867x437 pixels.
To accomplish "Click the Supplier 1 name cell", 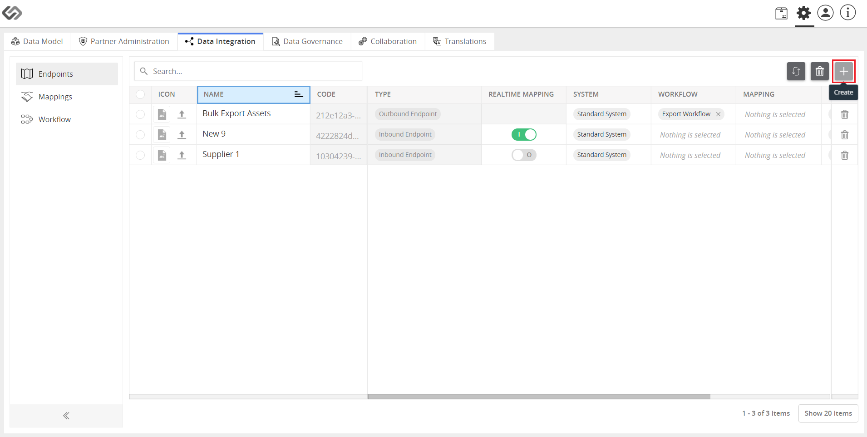I will pyautogui.click(x=253, y=155).
